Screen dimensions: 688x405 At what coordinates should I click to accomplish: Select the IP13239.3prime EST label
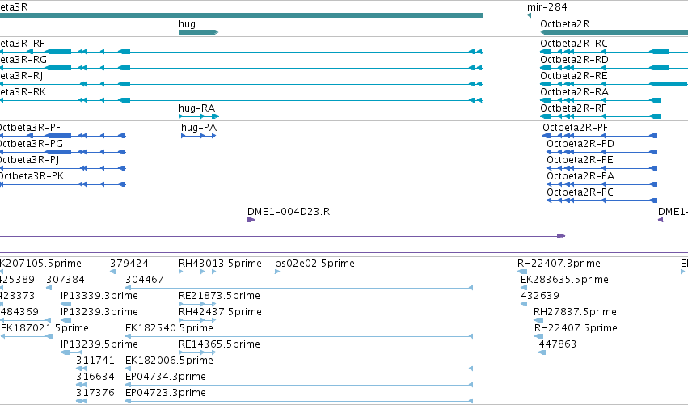pyautogui.click(x=99, y=312)
